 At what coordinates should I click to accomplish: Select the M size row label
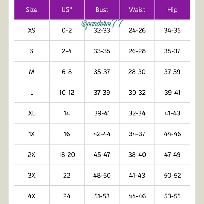click(32, 72)
